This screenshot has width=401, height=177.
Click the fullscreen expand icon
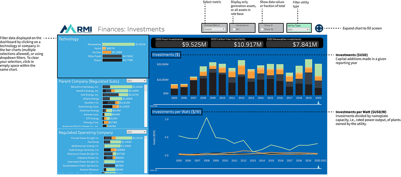[x=319, y=28]
